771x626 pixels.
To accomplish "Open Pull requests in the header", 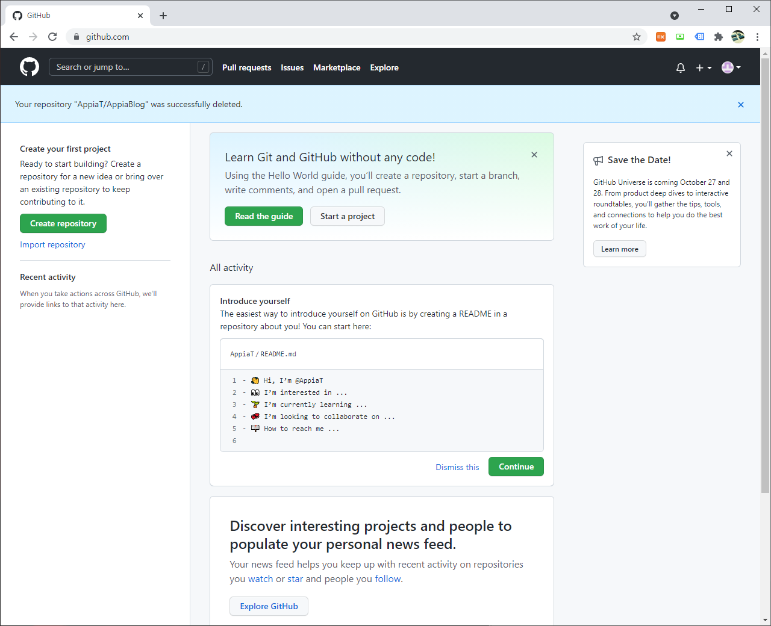I will point(246,67).
